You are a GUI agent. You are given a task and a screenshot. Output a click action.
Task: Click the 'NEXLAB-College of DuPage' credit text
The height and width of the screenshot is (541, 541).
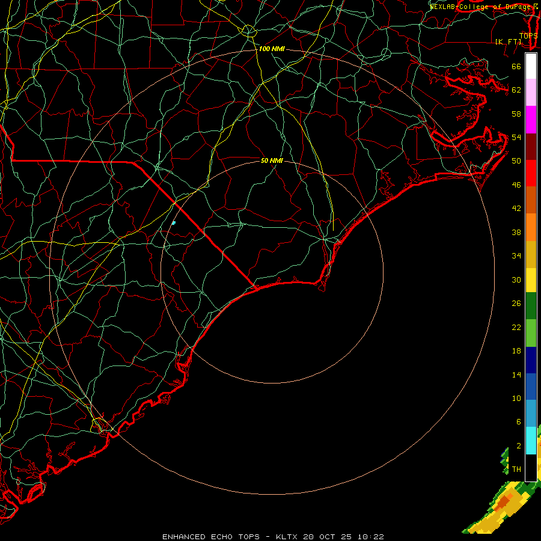point(480,7)
